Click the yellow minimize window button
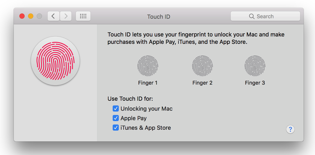The width and height of the screenshot is (315, 155). (x=30, y=16)
